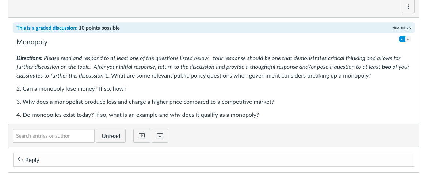Click the due Jul 25 label
This screenshot has height=174, width=435.
(401, 28)
